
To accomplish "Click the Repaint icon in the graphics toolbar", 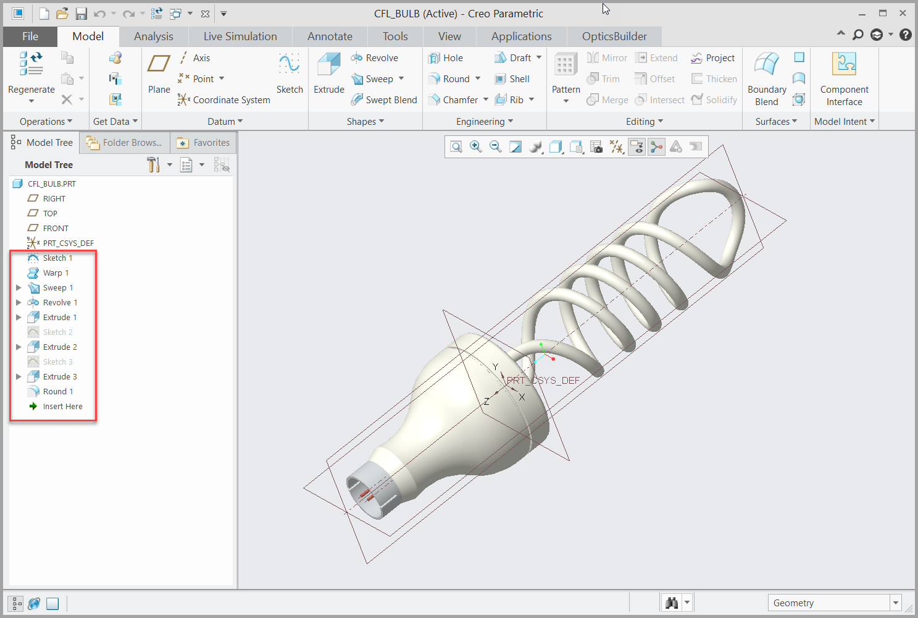I will pyautogui.click(x=515, y=146).
